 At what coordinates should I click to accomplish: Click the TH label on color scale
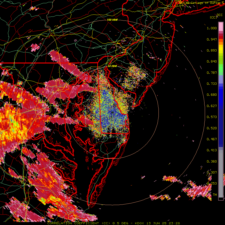(x=215, y=195)
